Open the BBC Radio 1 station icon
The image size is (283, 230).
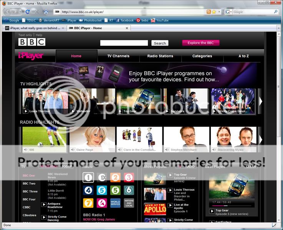(88, 177)
